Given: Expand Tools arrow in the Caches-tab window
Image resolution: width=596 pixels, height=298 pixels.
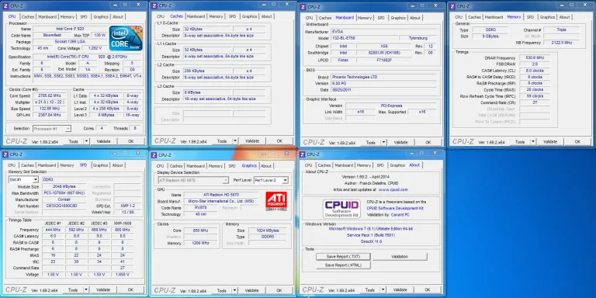Looking at the screenshot, I should [x=234, y=141].
